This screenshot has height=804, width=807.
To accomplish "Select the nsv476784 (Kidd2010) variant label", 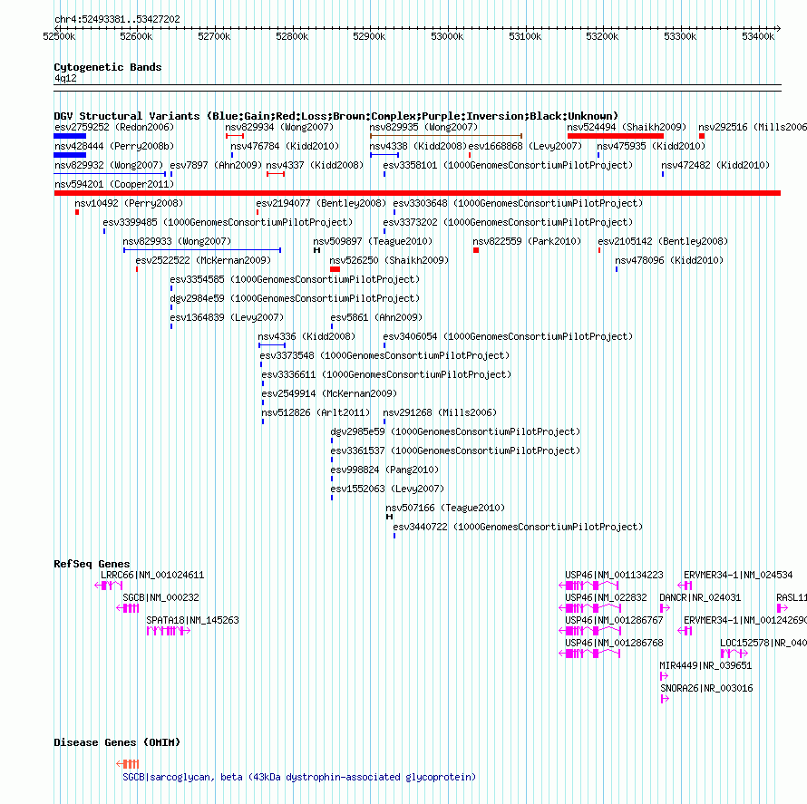I will click(x=285, y=146).
